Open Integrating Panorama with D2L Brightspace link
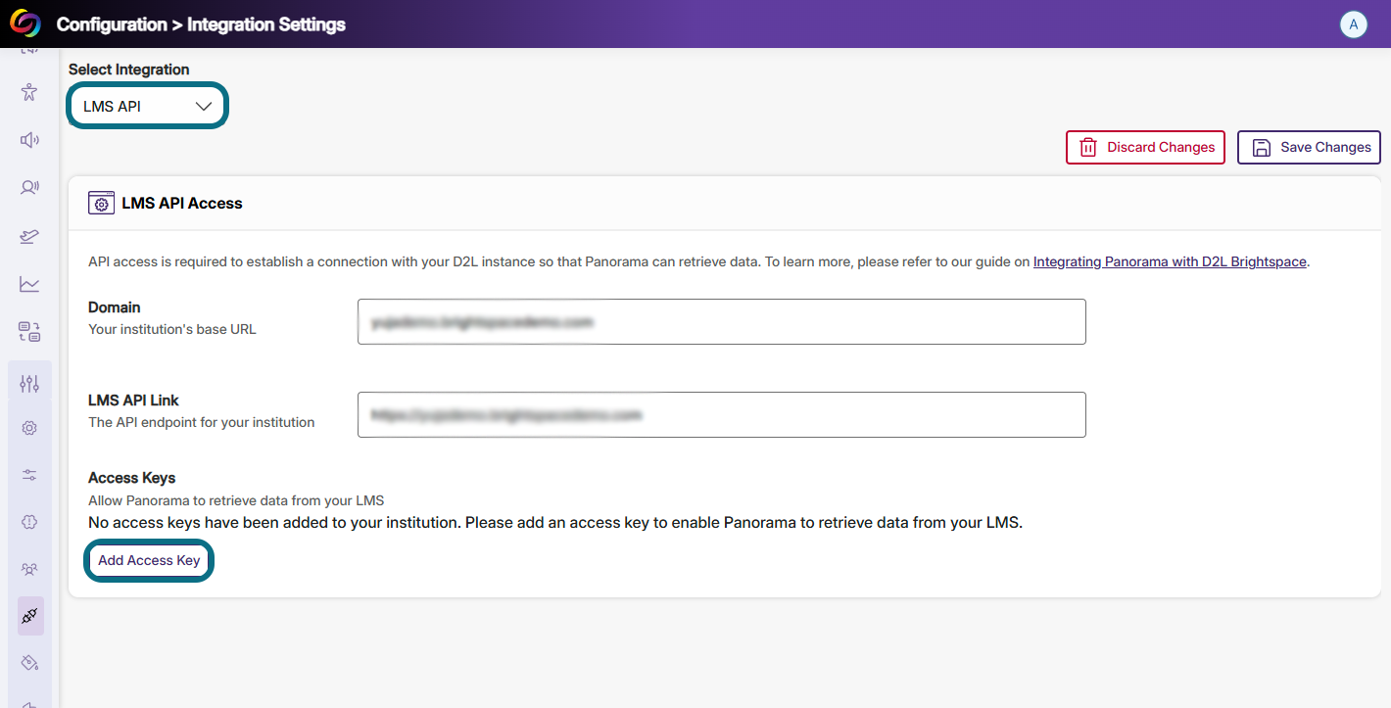 pos(1170,261)
